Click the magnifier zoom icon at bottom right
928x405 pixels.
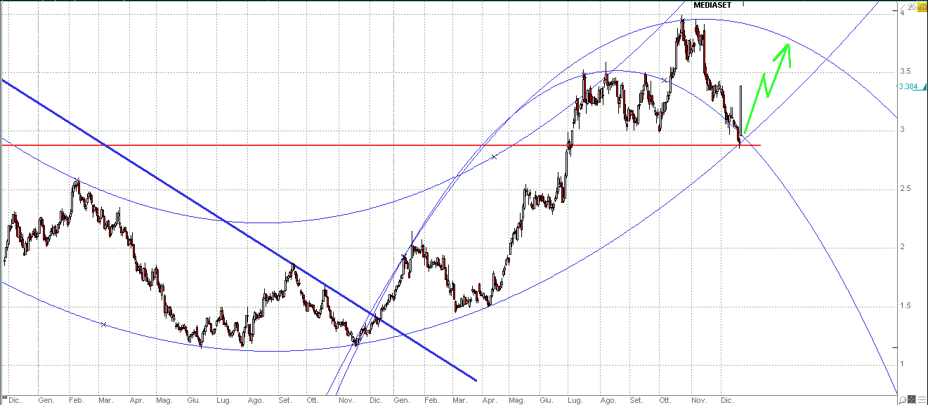click(x=901, y=399)
